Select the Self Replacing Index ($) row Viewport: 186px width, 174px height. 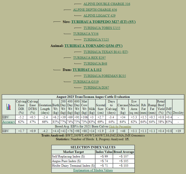(x=93, y=157)
